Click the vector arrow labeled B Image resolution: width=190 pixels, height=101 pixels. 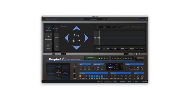(x=77, y=28)
